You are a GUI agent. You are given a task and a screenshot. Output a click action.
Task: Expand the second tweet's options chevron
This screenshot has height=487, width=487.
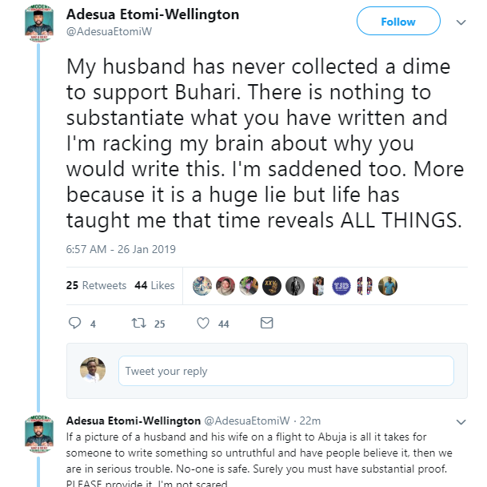(x=460, y=421)
